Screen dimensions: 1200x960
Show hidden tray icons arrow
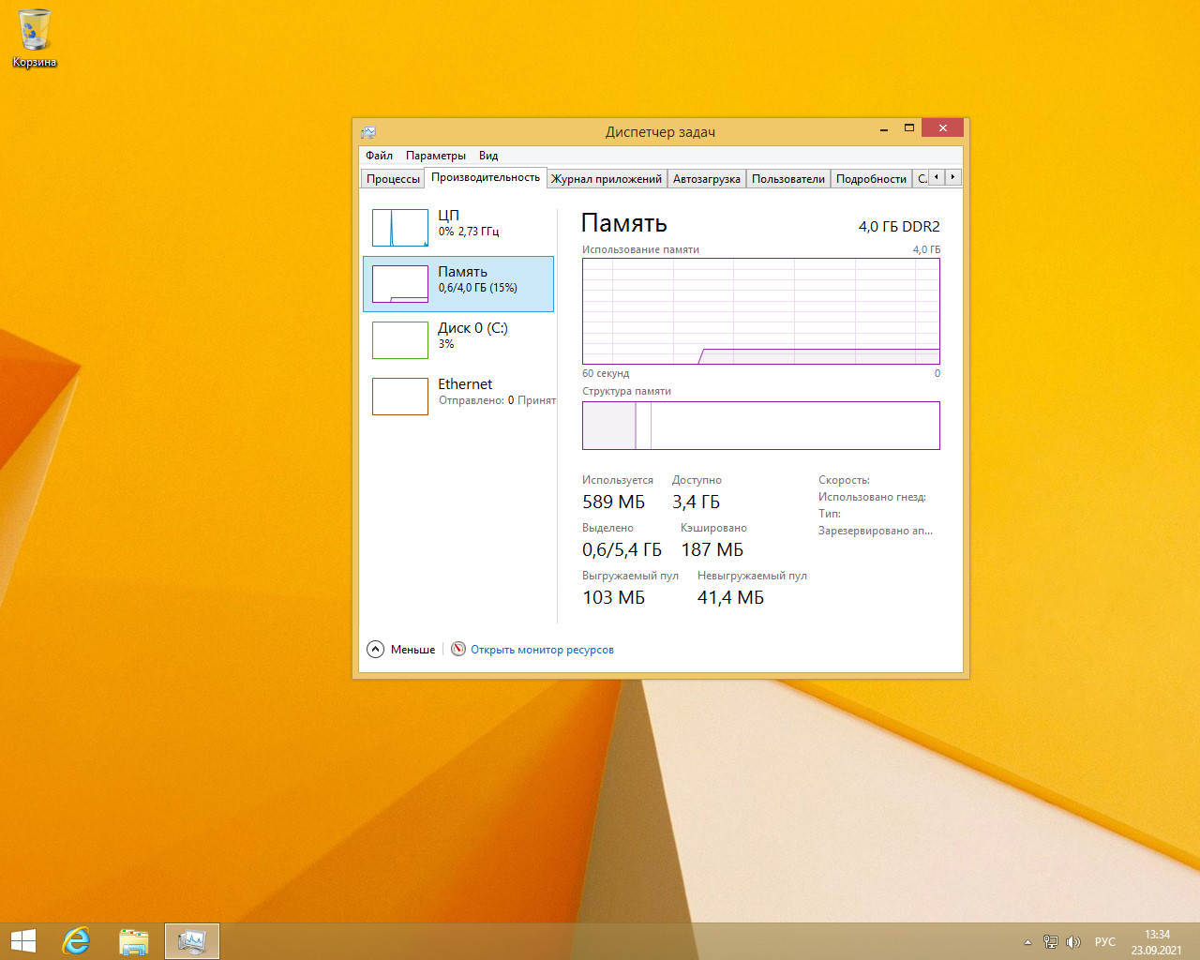click(x=1027, y=942)
